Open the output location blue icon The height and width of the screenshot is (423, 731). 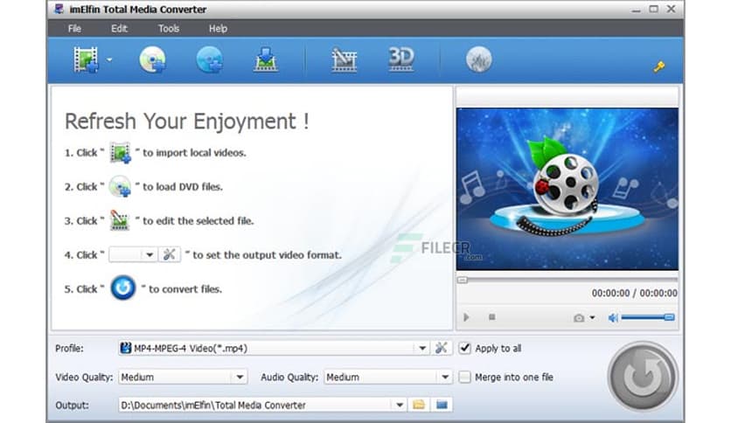tap(442, 405)
